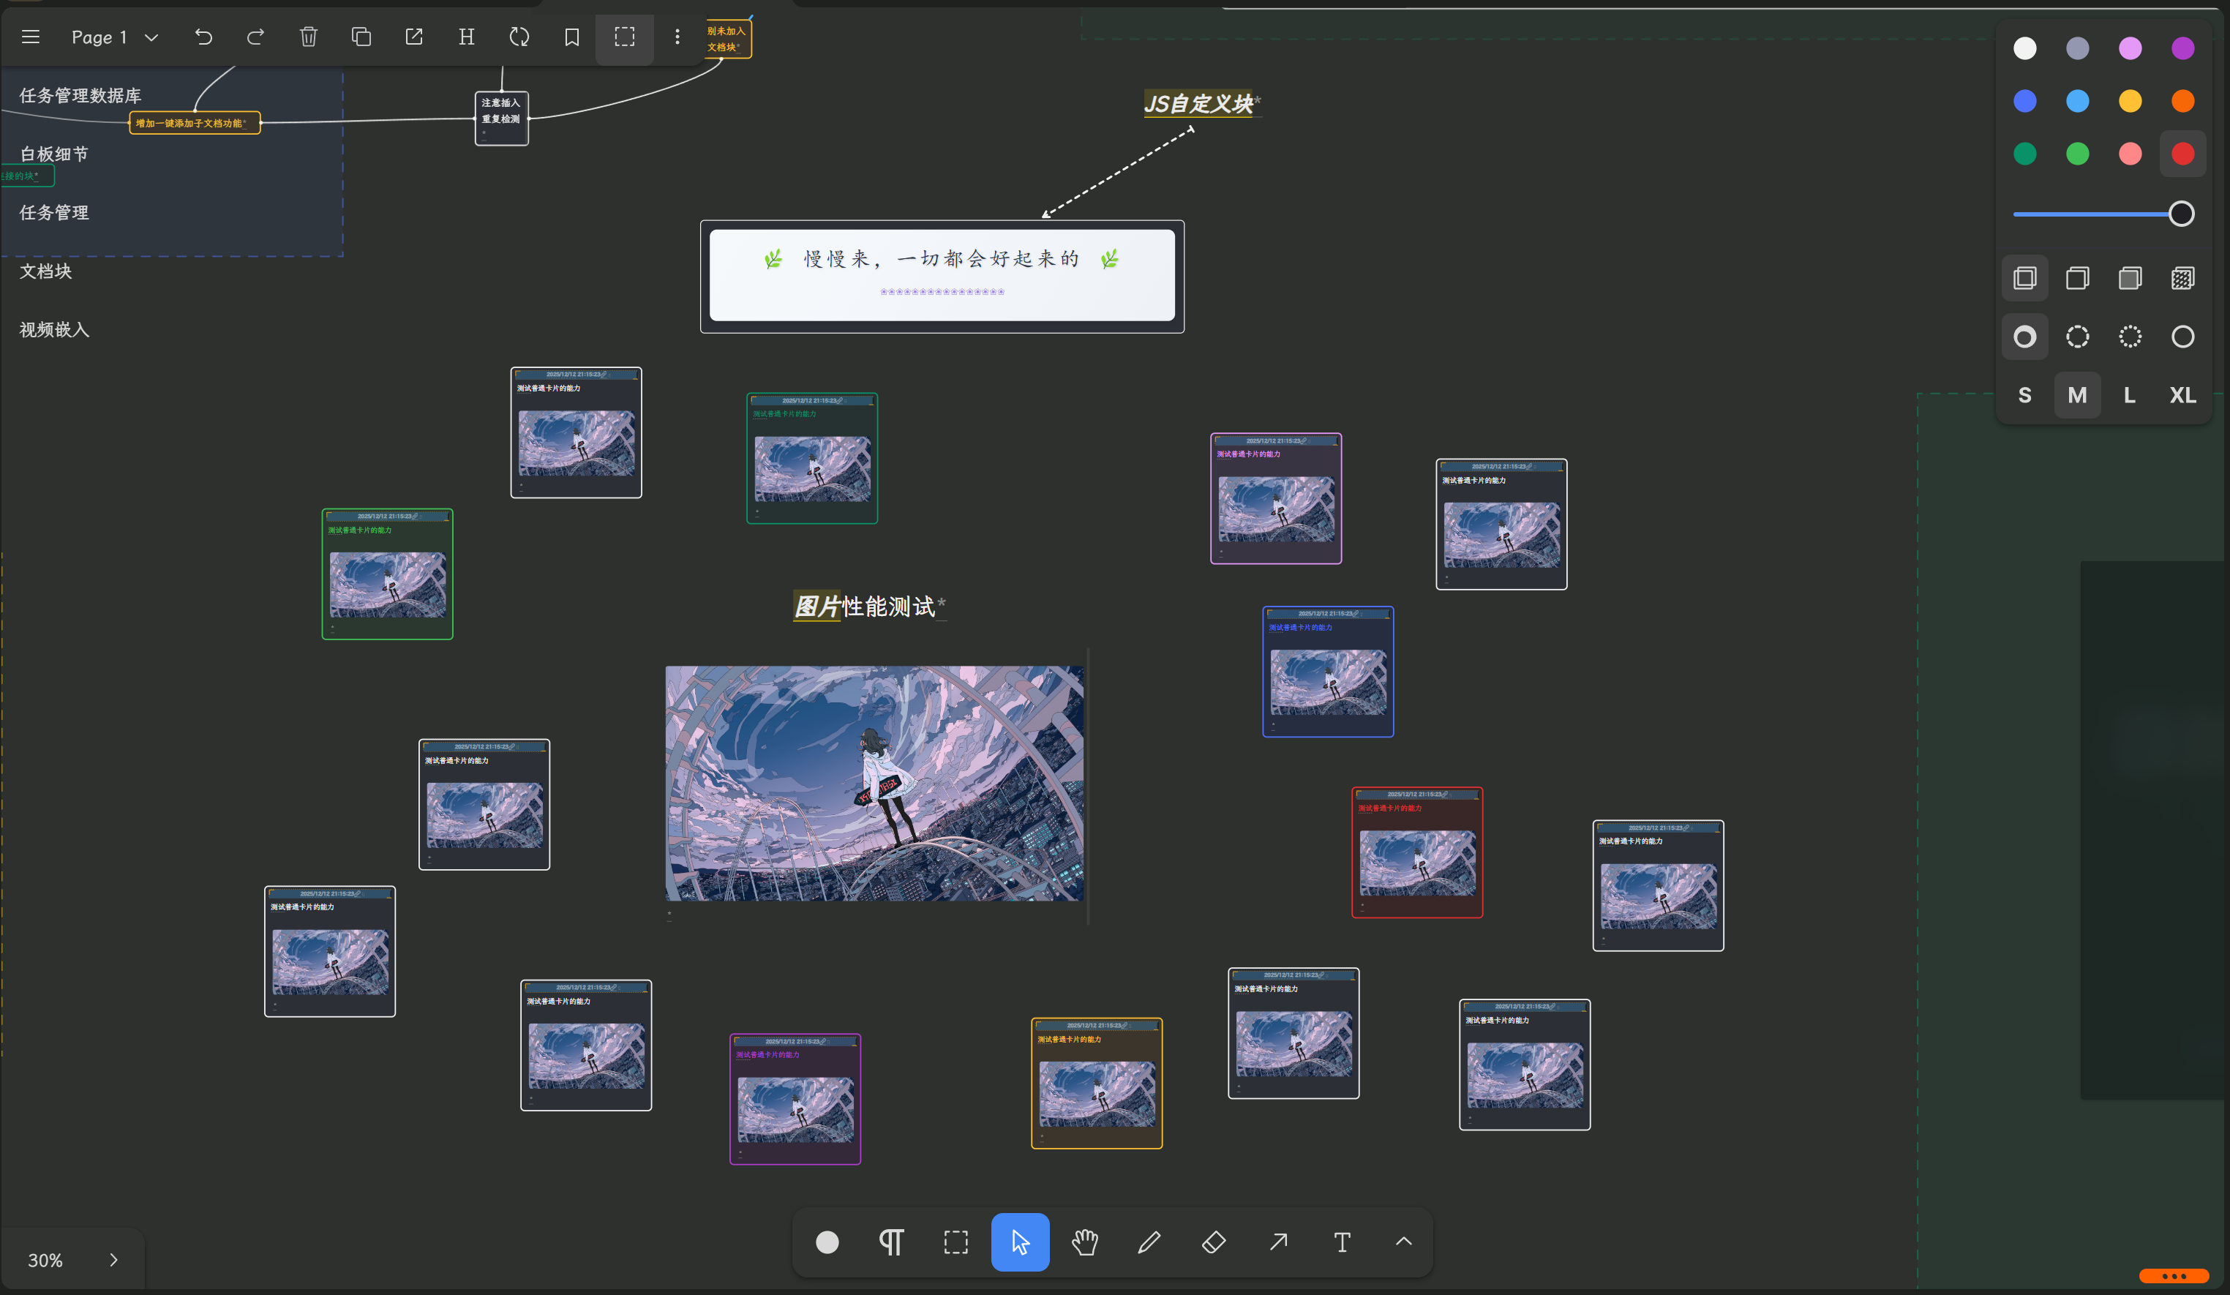Select the Eraser tool
This screenshot has width=2230, height=1295.
[x=1213, y=1242]
